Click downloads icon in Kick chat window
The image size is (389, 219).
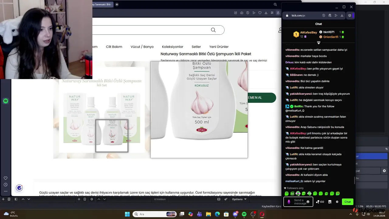[x=342, y=16]
